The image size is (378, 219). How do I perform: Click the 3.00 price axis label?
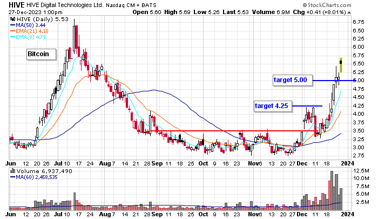pyautogui.click(x=359, y=148)
